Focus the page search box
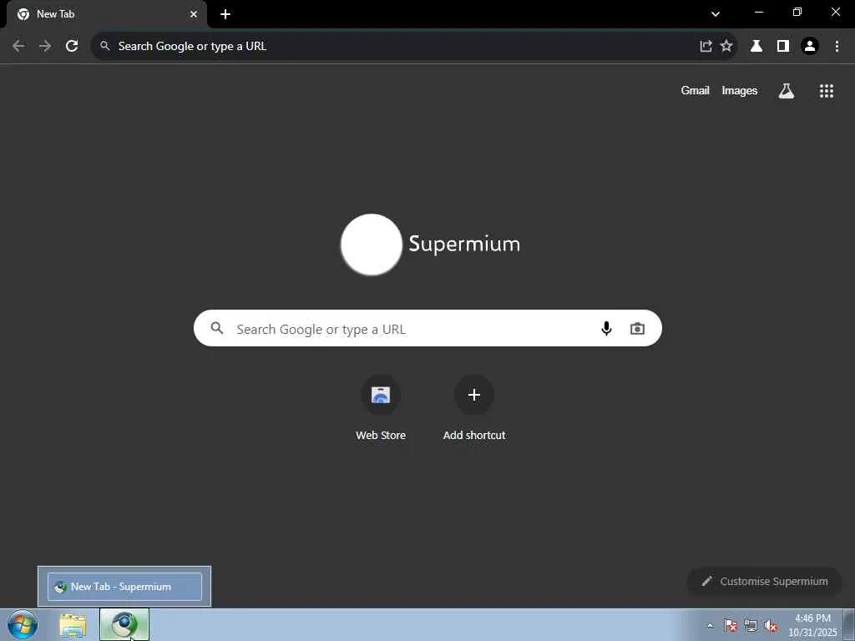This screenshot has height=641, width=855. [427, 328]
